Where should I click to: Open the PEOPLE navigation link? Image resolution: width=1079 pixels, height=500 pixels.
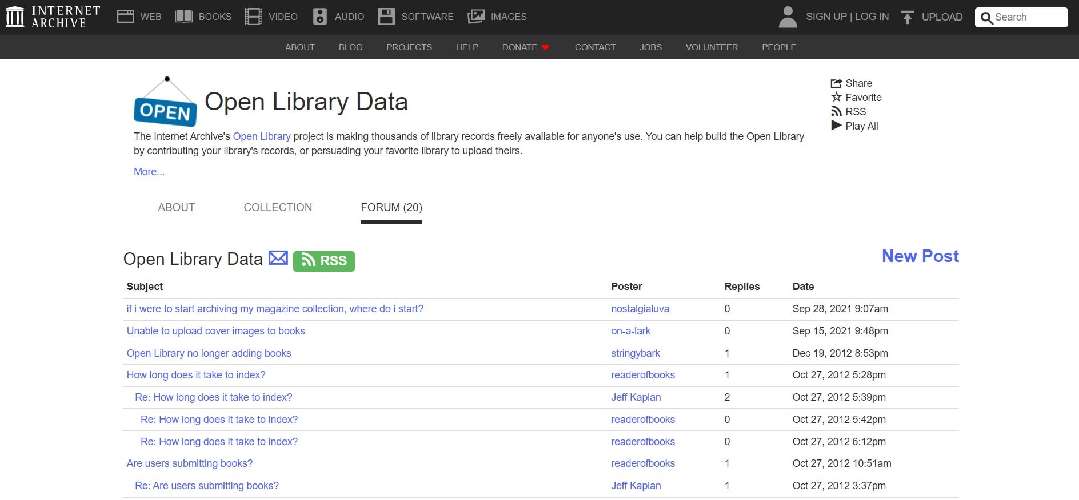(x=779, y=47)
